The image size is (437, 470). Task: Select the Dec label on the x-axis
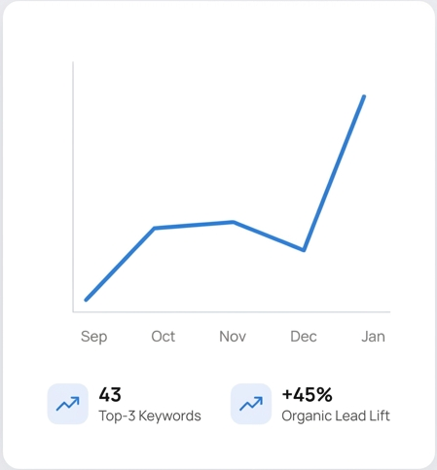coord(304,337)
